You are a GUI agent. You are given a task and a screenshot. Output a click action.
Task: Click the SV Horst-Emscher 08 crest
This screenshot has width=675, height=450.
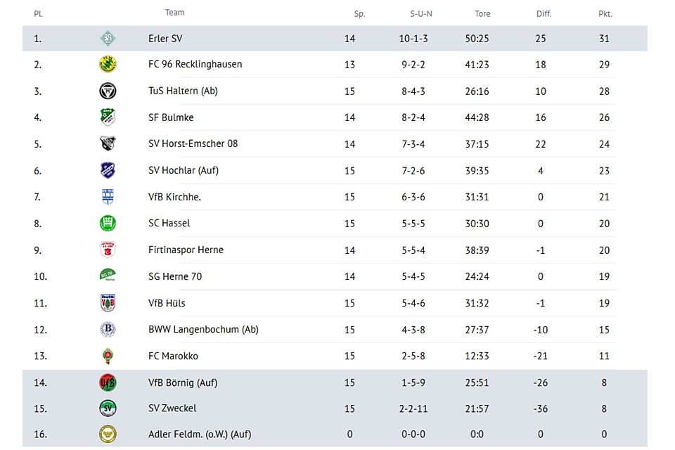click(108, 144)
